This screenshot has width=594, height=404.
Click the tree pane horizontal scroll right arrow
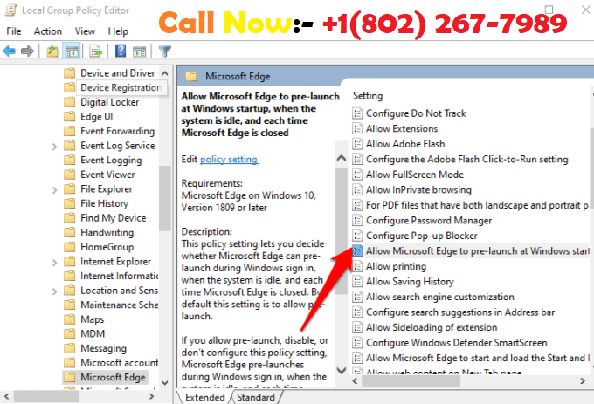151,396
